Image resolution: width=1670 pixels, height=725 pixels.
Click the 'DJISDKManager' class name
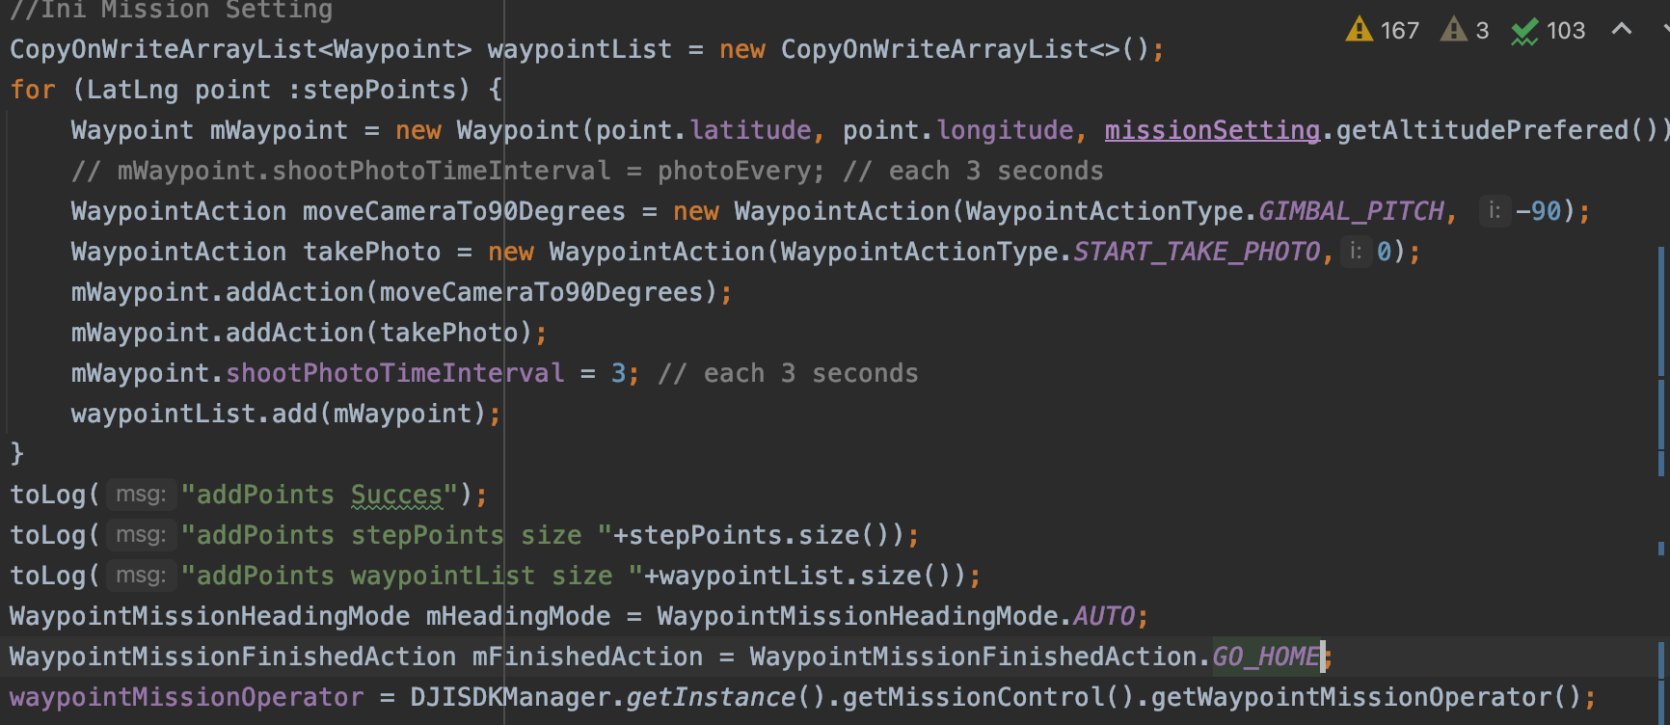[510, 697]
